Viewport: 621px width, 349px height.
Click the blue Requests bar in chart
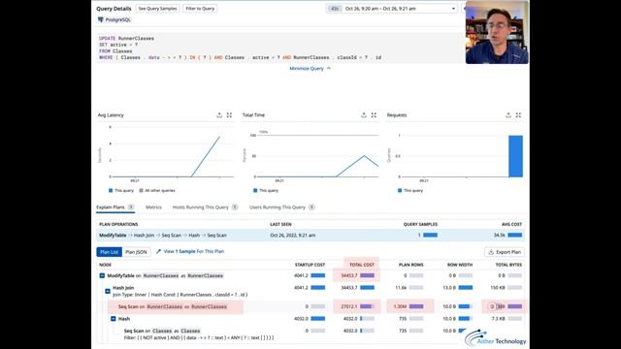[515, 156]
